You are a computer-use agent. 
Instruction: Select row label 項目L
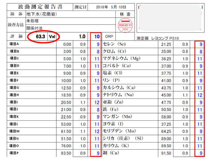(x=14, y=124)
